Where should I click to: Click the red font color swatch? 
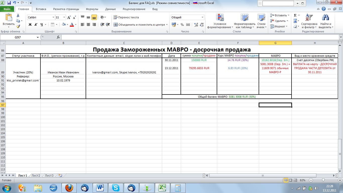(72, 25)
